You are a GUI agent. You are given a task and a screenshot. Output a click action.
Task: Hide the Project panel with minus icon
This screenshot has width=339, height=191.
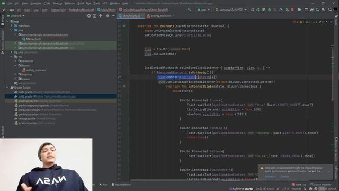tap(113, 16)
